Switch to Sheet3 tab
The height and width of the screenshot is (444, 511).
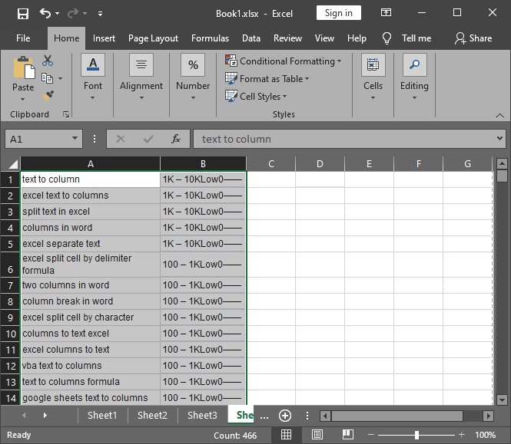click(202, 416)
